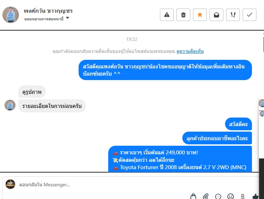Flag conversation as priority with exclamation icon
Viewport: 264px width, 199px height.
(x=233, y=15)
